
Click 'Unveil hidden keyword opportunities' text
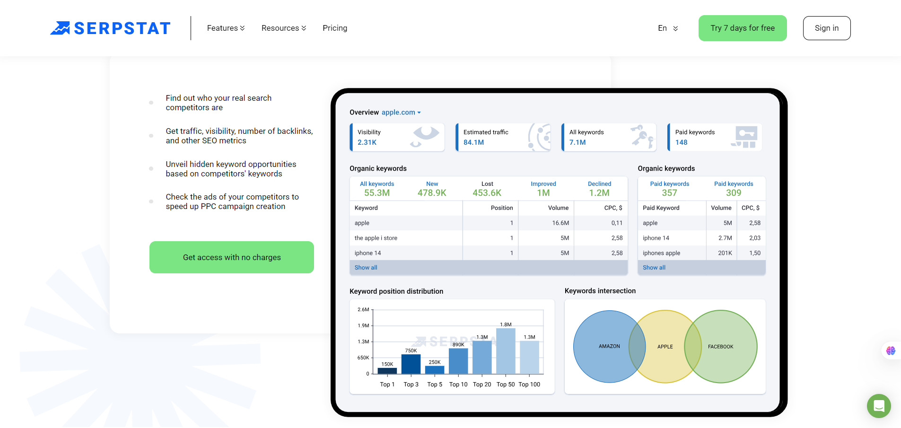pos(231,169)
